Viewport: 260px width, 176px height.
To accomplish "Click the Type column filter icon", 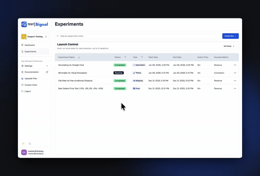I will pyautogui.click(x=142, y=57).
